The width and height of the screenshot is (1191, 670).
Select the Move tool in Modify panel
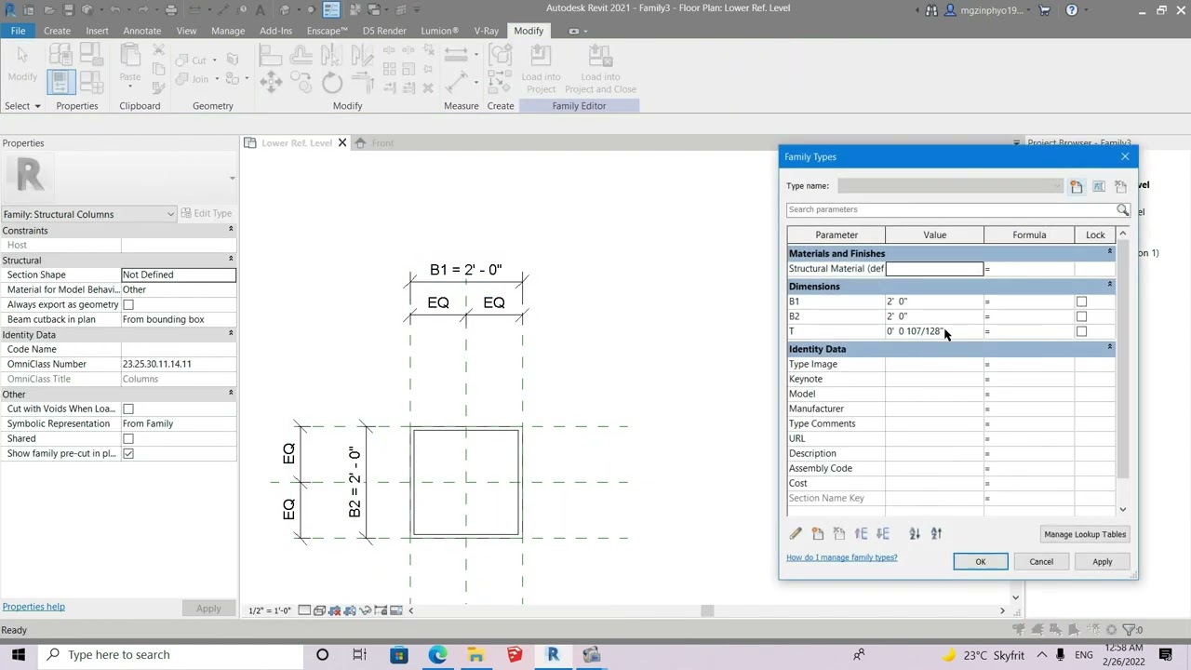271,84
